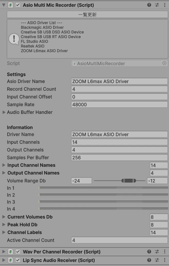Click the Output Channels field showing 4
169x266 pixels.
[x=120, y=150]
